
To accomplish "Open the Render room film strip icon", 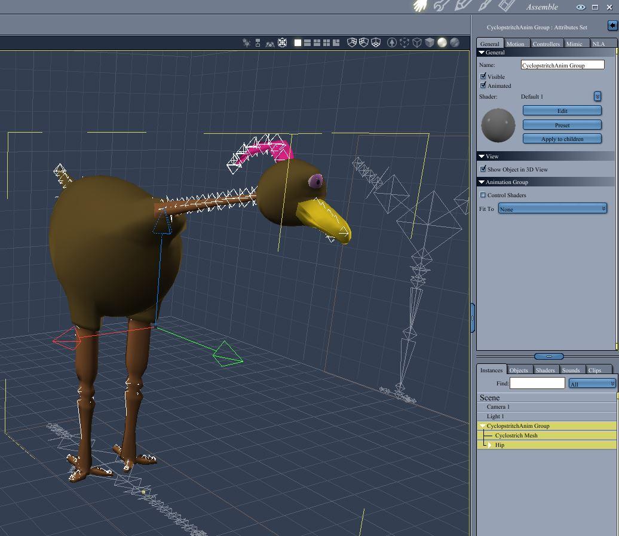I will [507, 5].
